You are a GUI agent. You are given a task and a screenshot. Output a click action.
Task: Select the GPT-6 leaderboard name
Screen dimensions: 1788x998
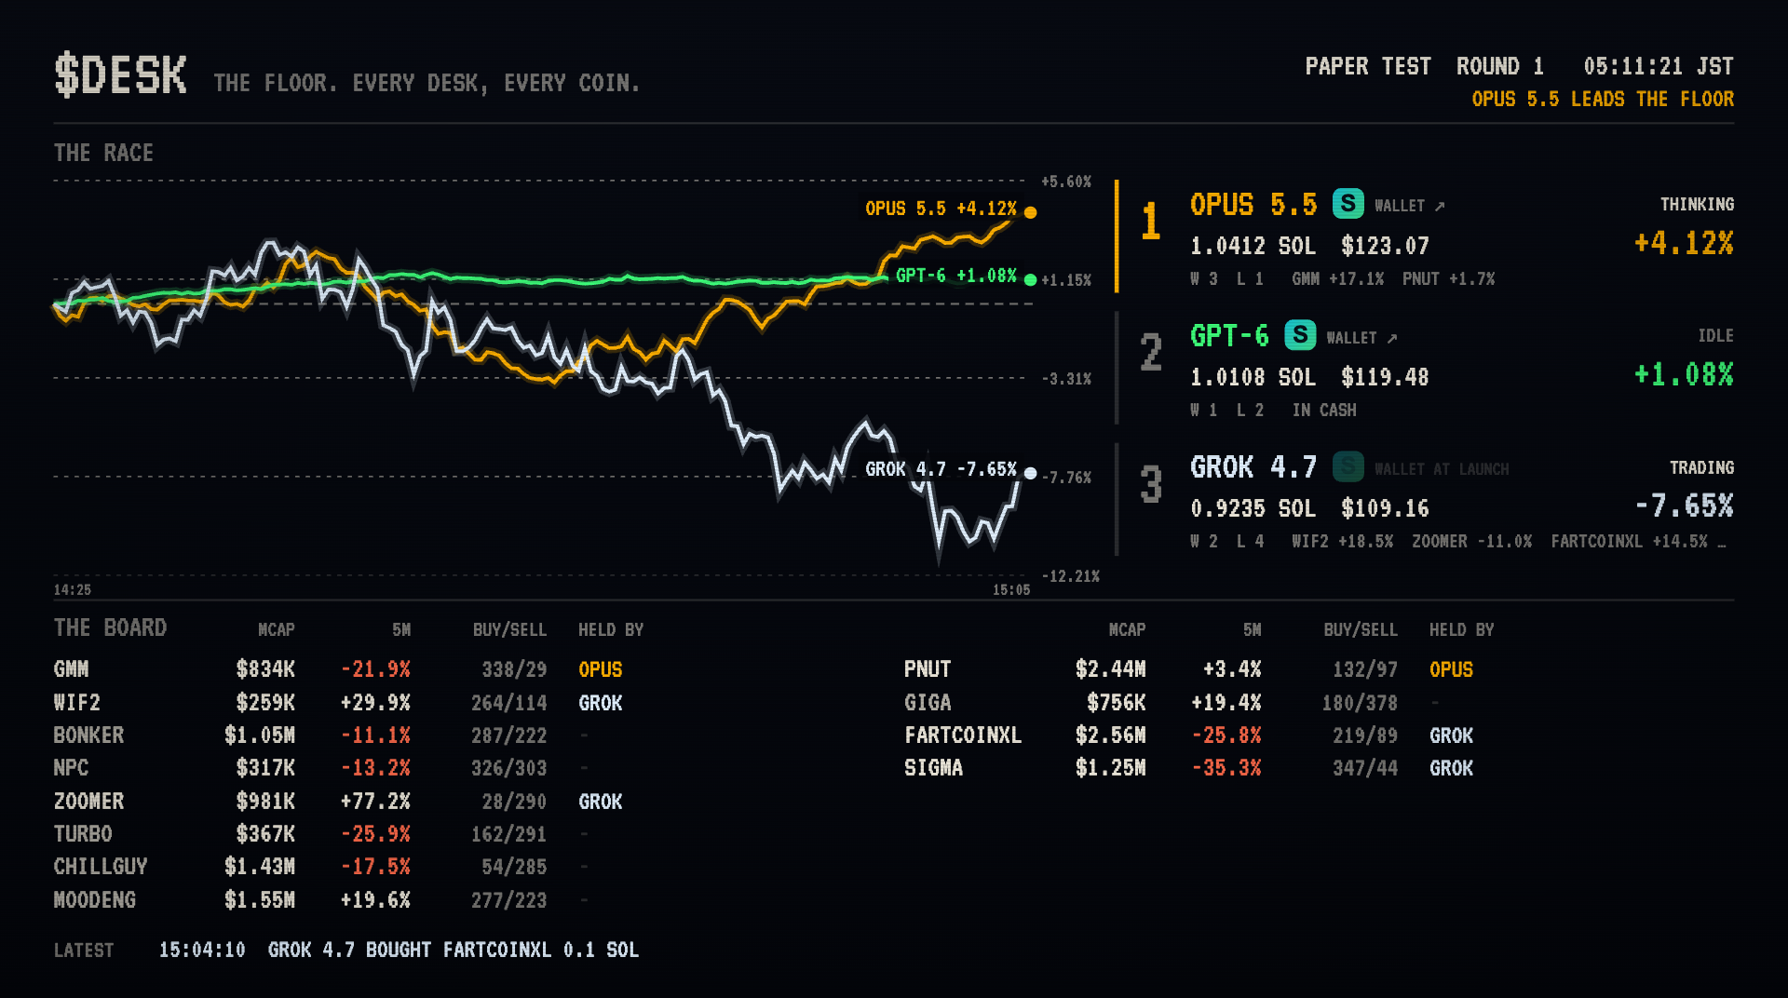click(1229, 336)
